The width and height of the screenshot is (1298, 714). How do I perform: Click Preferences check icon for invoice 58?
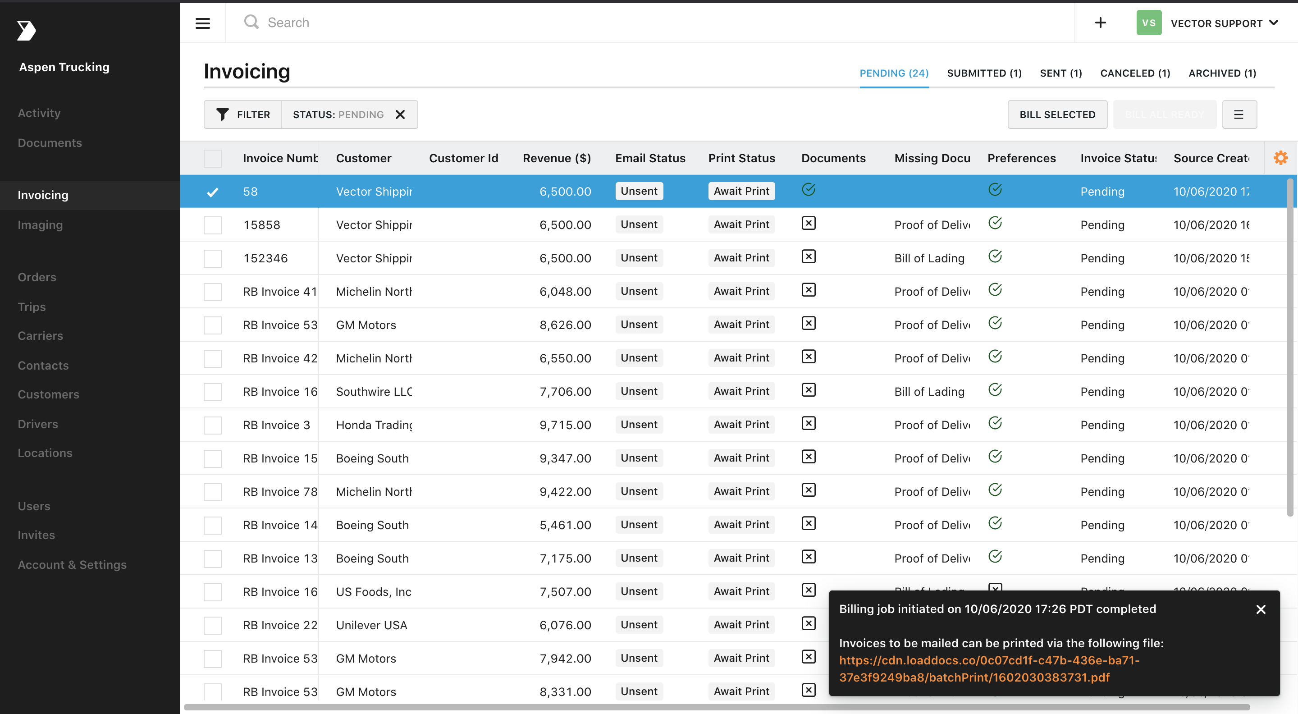pos(995,189)
